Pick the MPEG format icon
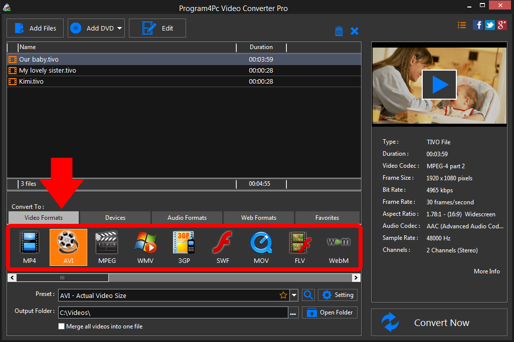This screenshot has width=514, height=342. coord(107,247)
